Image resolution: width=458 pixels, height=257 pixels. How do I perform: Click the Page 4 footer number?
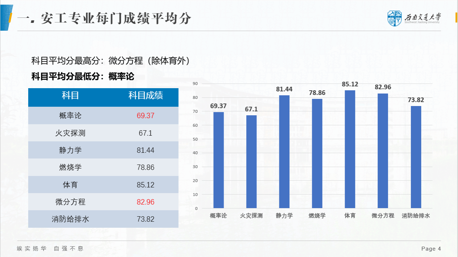(431, 249)
